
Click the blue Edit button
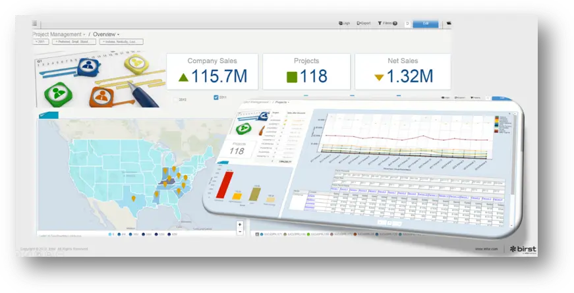click(425, 24)
